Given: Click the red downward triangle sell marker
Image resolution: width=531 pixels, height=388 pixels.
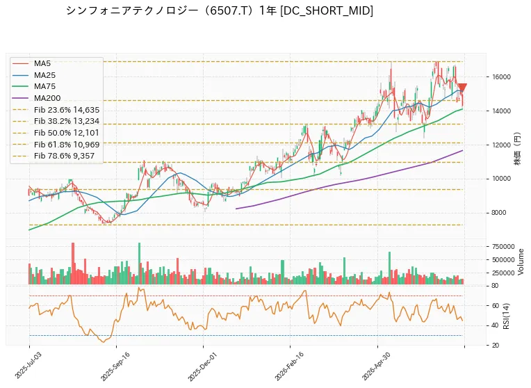Looking at the screenshot, I should pyautogui.click(x=462, y=88).
